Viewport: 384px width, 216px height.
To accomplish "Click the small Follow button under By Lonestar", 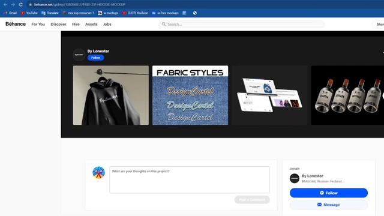I will pyautogui.click(x=96, y=58).
